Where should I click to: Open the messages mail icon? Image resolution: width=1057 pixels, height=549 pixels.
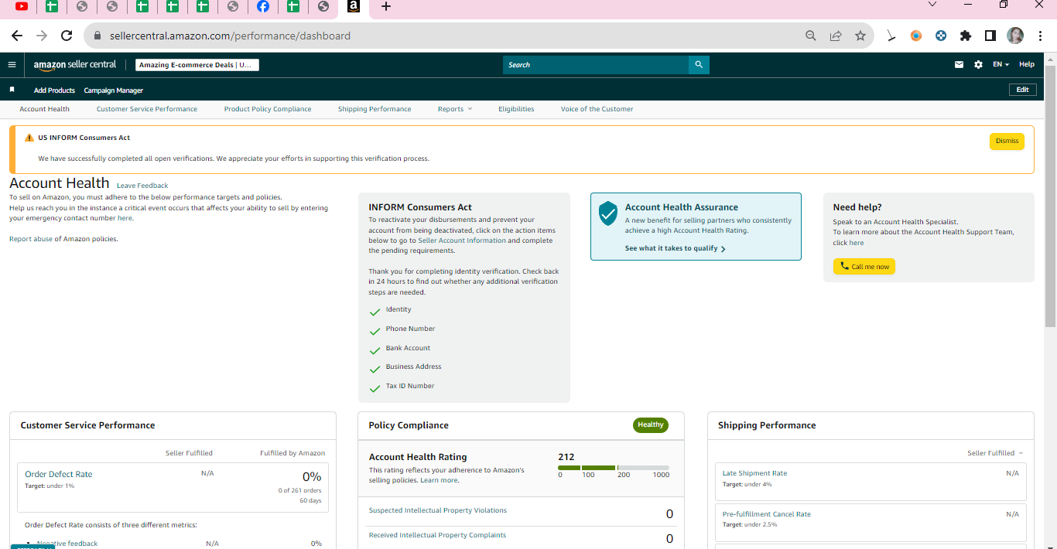[x=959, y=65]
